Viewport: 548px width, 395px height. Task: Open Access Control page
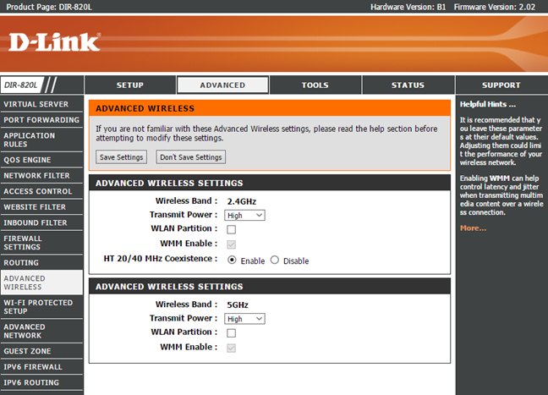click(x=41, y=191)
